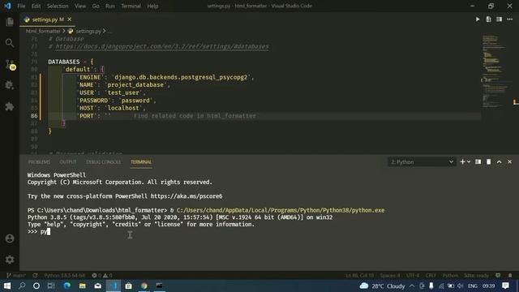Open the View menu
Viewport: 519px width, 292px height.
tap(80, 6)
